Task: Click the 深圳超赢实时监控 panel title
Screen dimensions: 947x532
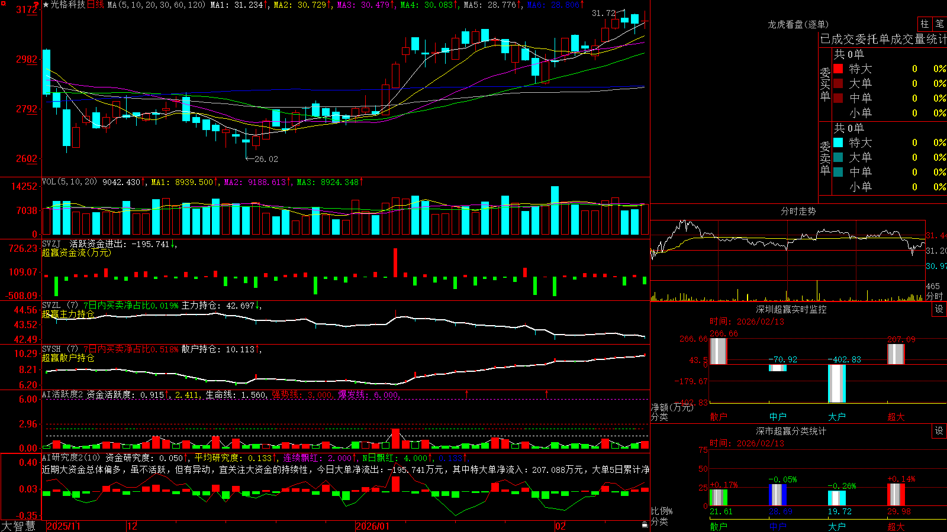Action: click(791, 309)
